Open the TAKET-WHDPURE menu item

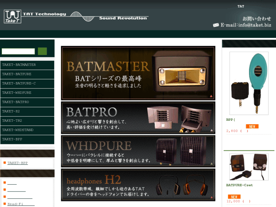tap(27, 93)
